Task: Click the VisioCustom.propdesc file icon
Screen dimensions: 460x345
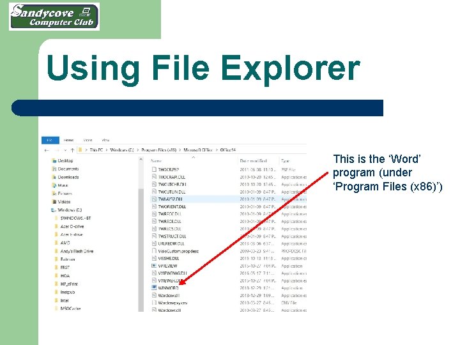Action: (154, 251)
